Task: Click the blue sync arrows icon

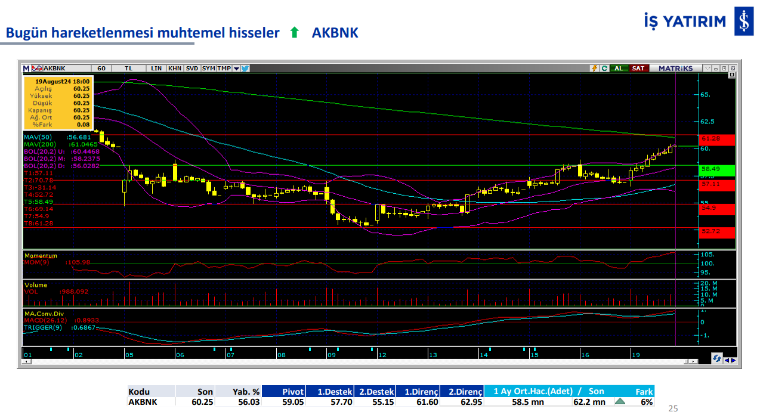Action: [x=716, y=358]
